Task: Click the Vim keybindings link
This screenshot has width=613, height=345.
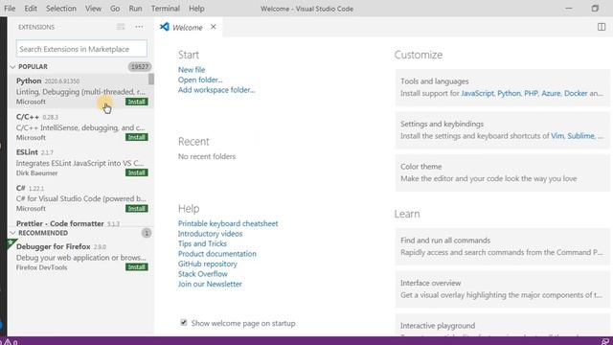Action: pos(557,136)
